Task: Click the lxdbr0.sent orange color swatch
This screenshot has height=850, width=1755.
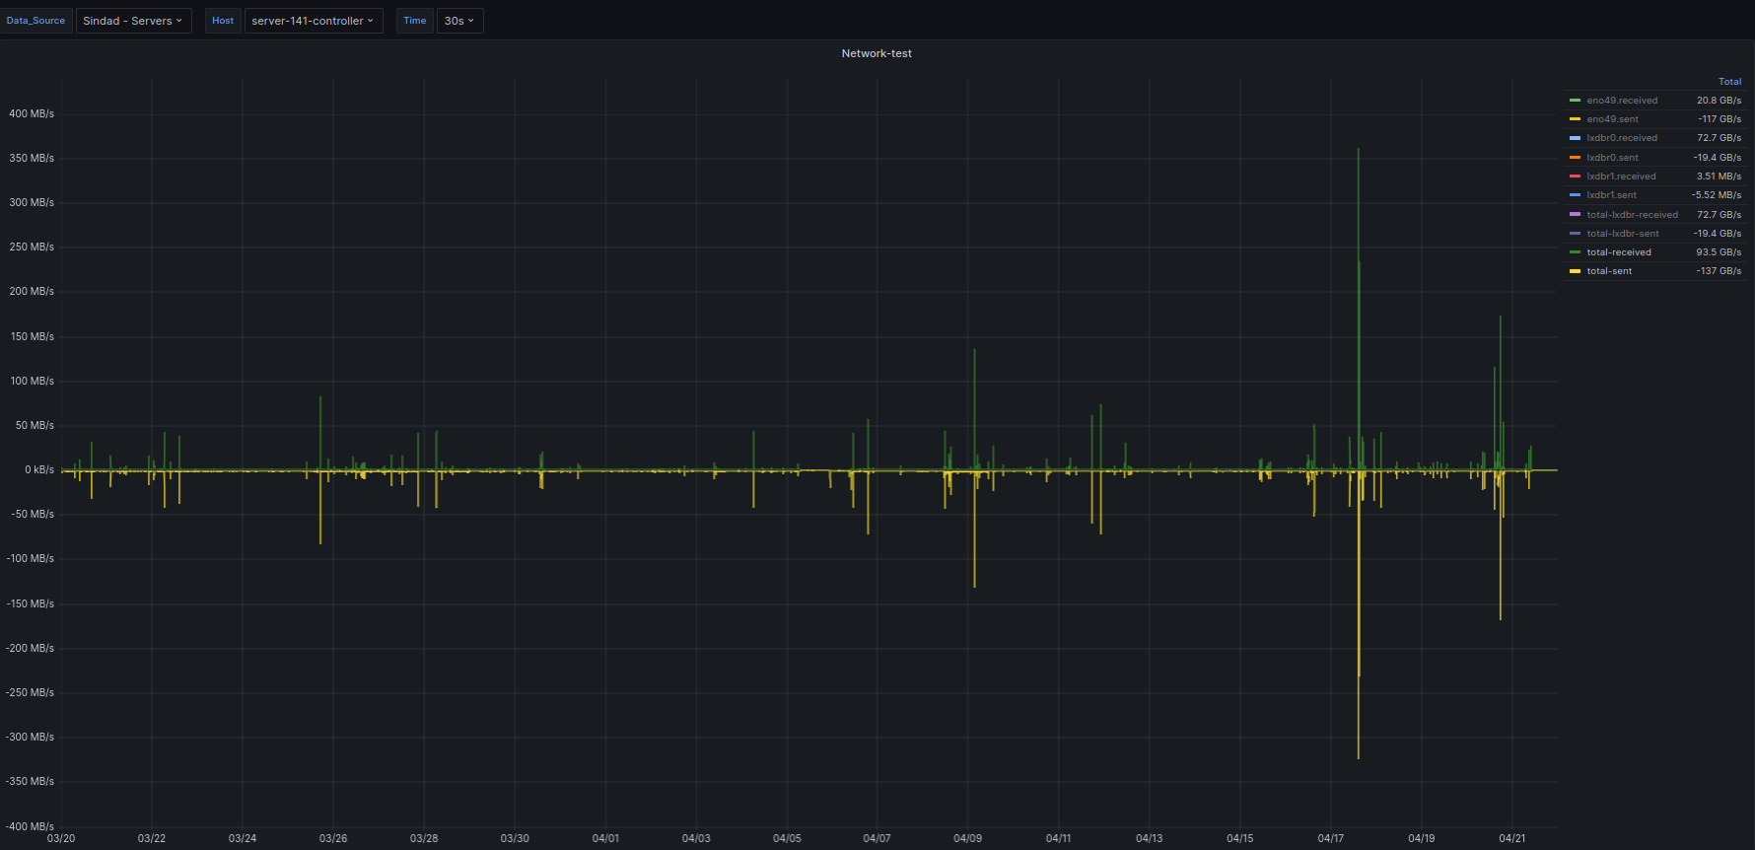Action: [1575, 158]
